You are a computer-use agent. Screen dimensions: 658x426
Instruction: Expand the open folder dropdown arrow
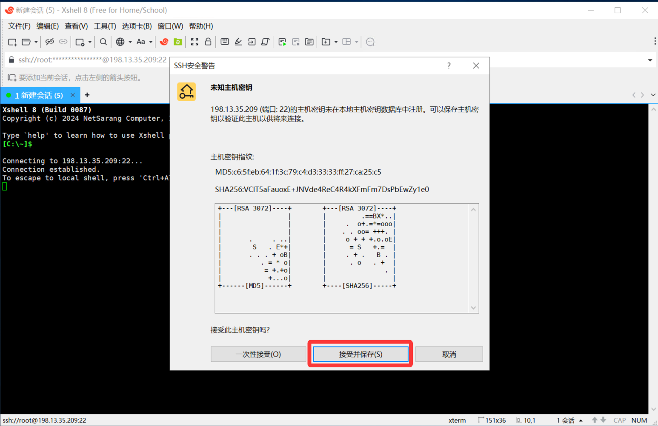point(36,42)
